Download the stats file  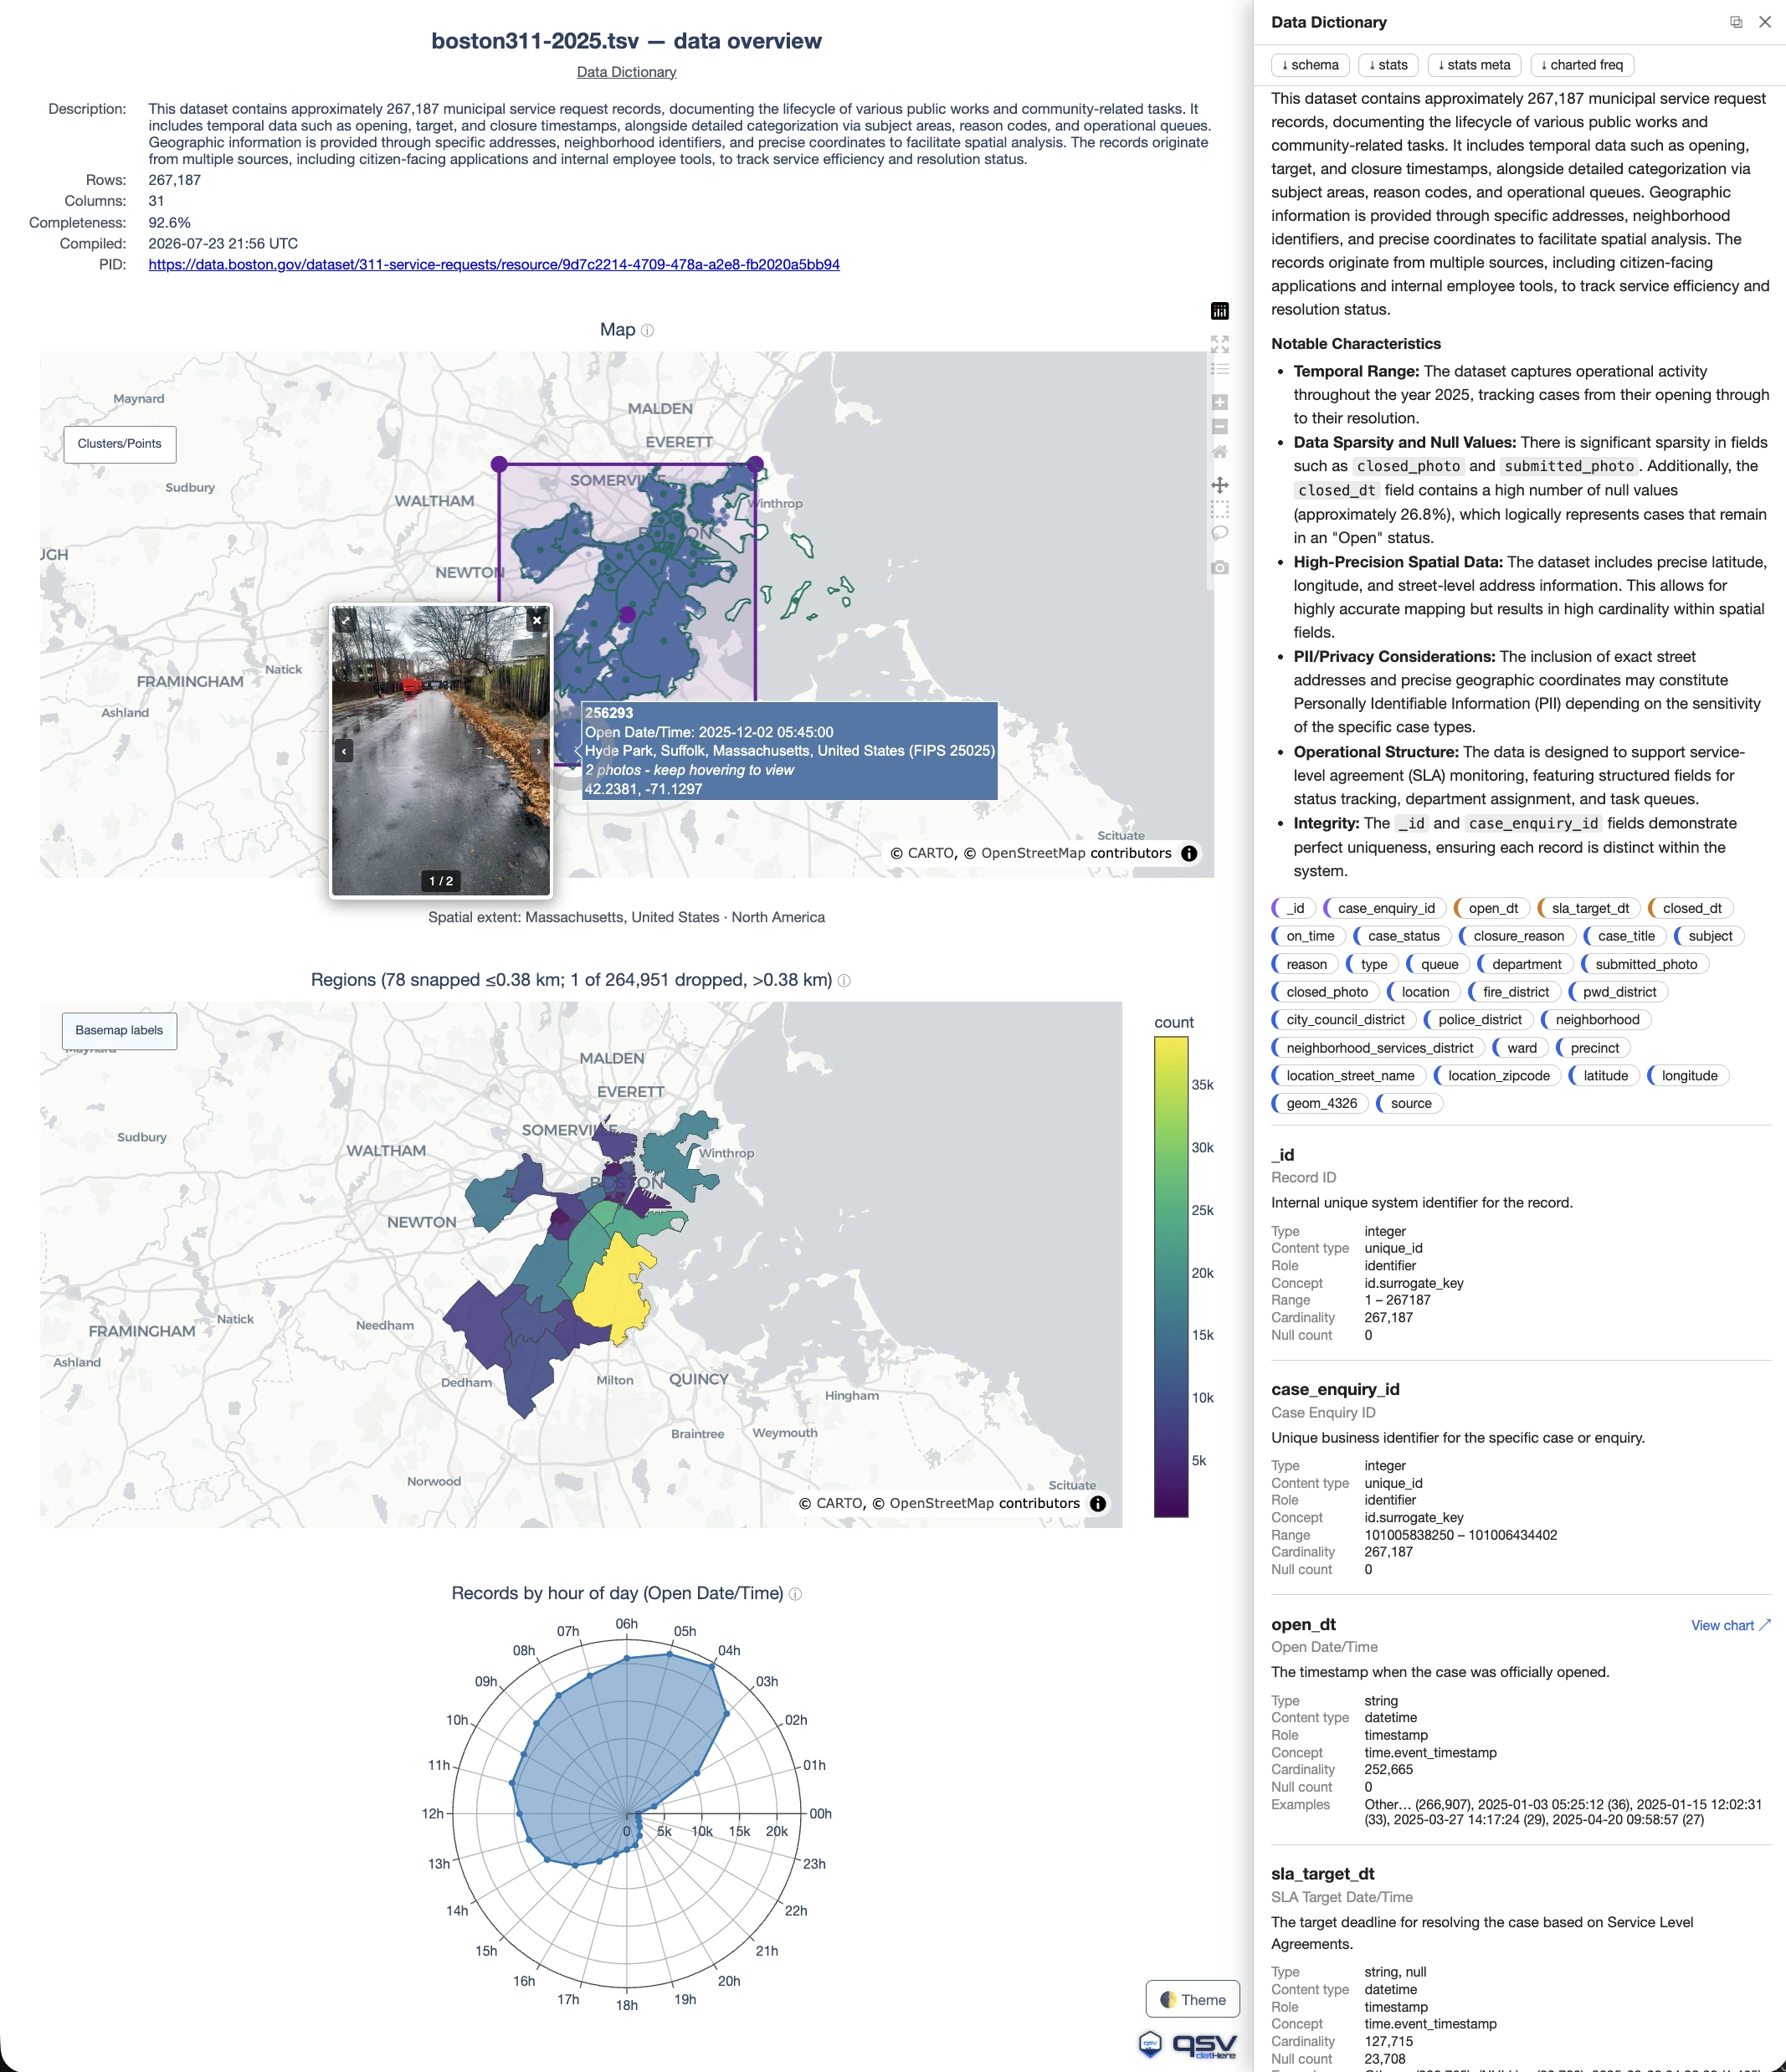click(x=1388, y=65)
